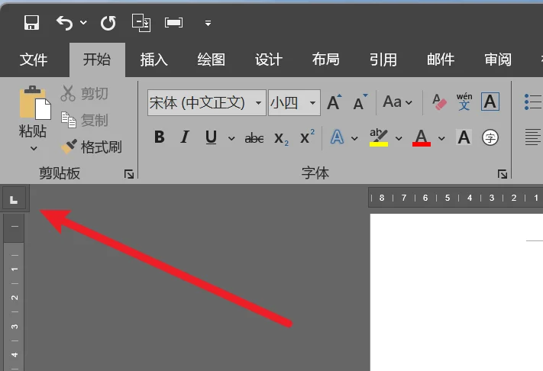Click the Redo/Repeat circular arrow icon
543x371 pixels.
point(108,23)
